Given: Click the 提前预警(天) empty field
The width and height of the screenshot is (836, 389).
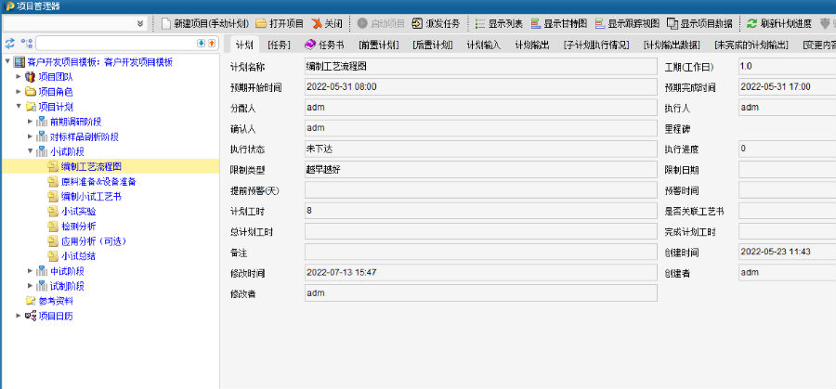Looking at the screenshot, I should [x=481, y=190].
